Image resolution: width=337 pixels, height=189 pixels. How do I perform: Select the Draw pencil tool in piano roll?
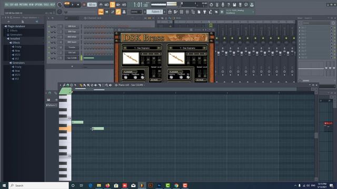[81, 85]
